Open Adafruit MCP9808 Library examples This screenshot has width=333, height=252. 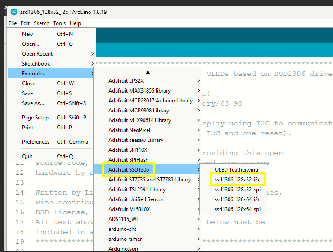pos(139,111)
